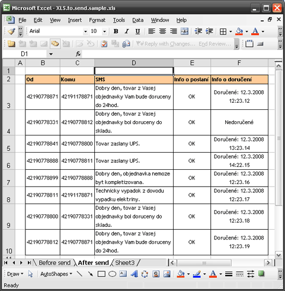Insert Diagram or Organization Chart
Viewport: 285px width, 291px height.
[145, 274]
